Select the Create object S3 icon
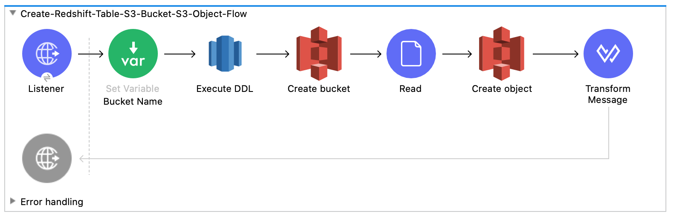This screenshot has height=217, width=674. tap(502, 54)
